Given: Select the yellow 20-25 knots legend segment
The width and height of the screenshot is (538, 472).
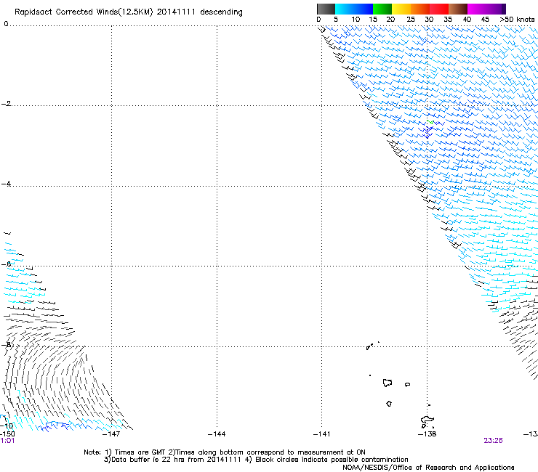Looking at the screenshot, I should click(x=401, y=9).
